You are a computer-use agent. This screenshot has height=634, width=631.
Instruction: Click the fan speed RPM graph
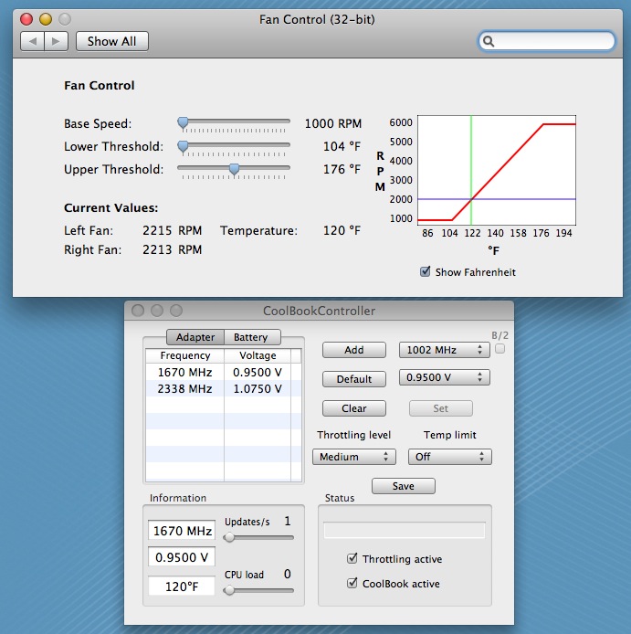497,170
